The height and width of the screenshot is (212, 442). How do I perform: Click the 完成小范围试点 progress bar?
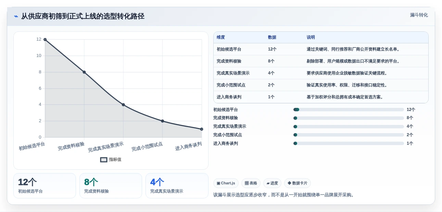[x=349, y=135]
